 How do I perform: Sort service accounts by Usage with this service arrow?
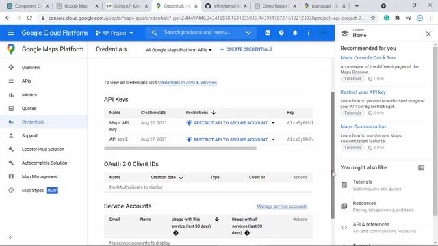[x=217, y=219]
